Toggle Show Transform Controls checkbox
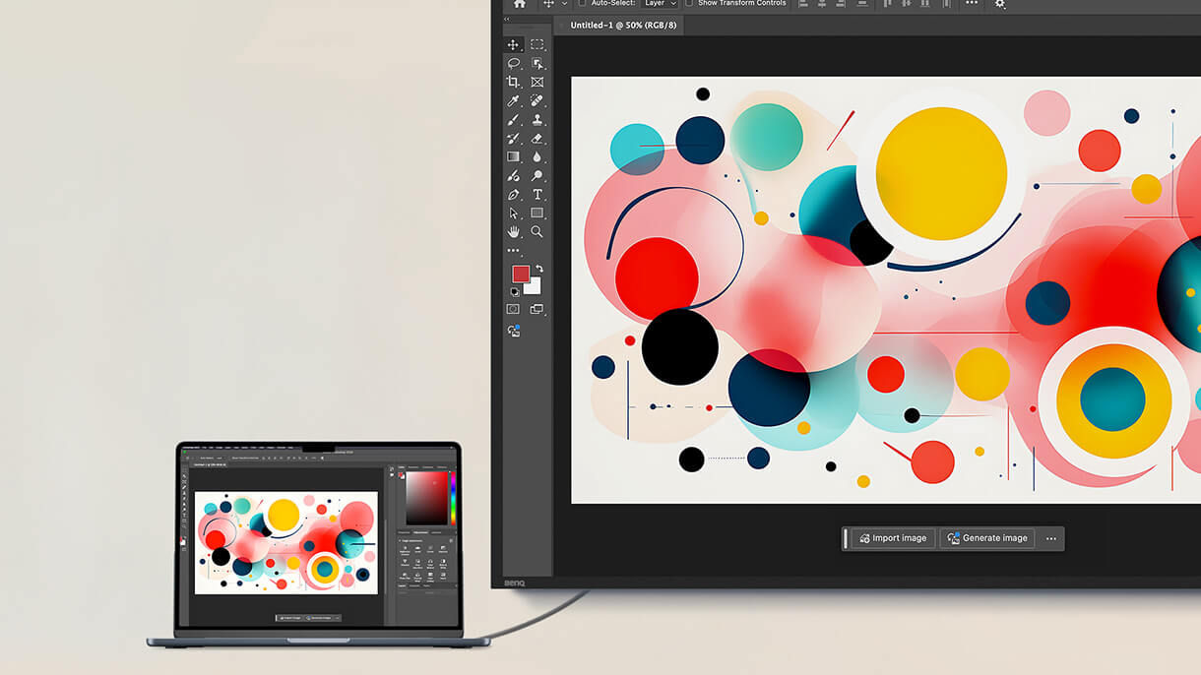The image size is (1201, 675). tap(689, 4)
